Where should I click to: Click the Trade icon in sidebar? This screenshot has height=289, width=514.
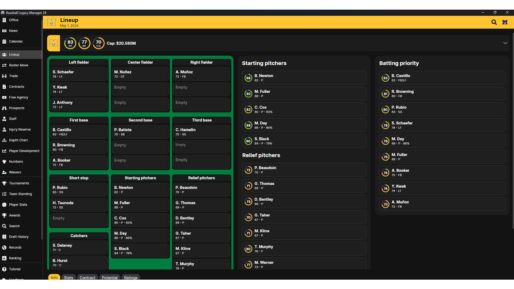coord(4,76)
